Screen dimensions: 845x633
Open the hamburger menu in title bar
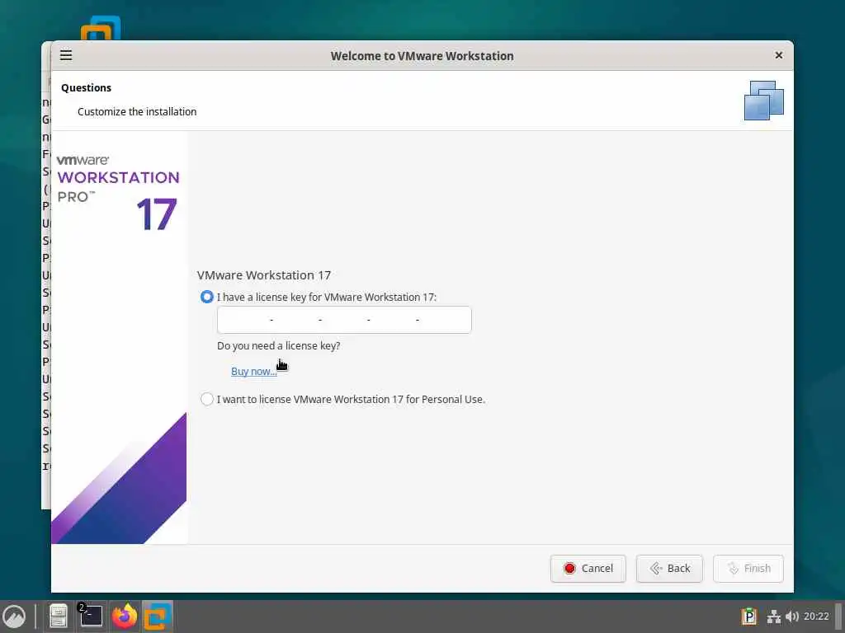66,55
